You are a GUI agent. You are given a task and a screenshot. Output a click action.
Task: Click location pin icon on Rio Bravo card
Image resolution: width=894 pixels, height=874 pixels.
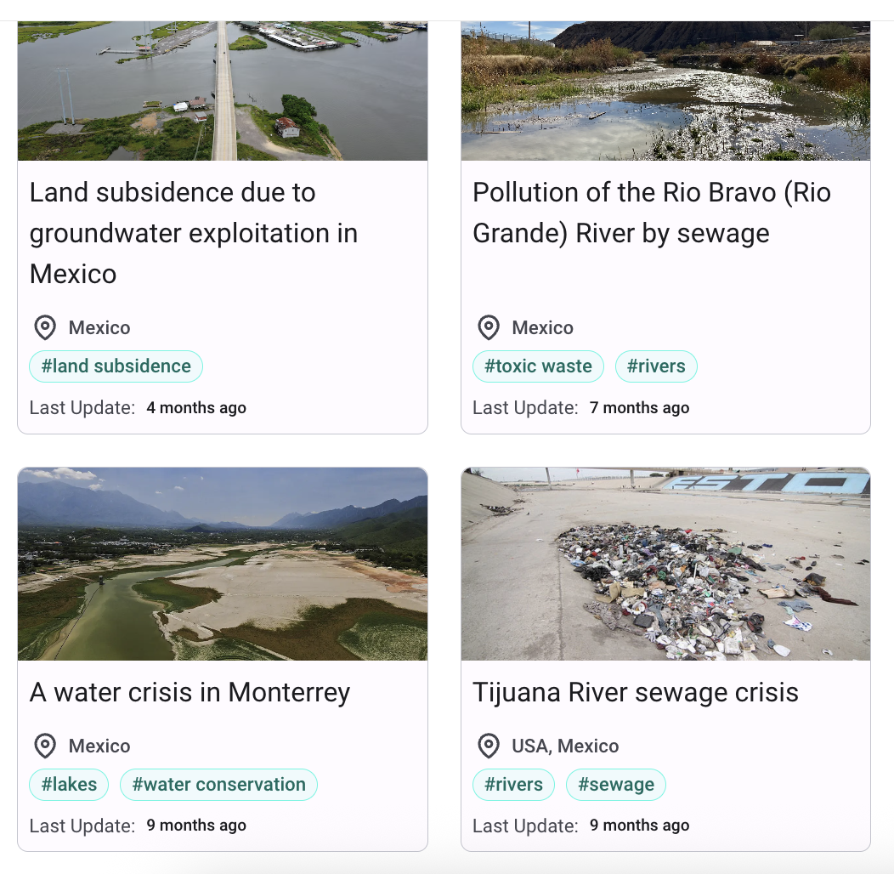(488, 327)
